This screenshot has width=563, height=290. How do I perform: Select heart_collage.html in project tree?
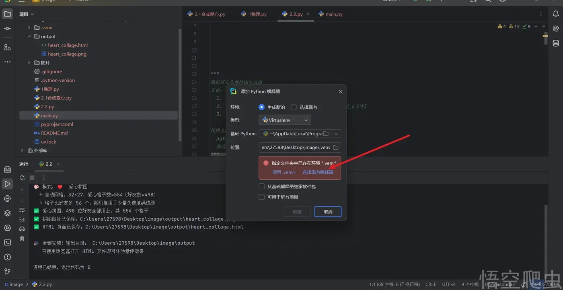click(x=64, y=45)
